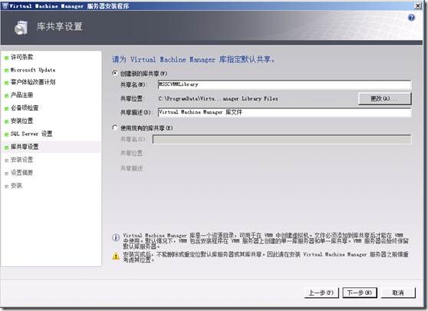The image size is (428, 311).
Task: Select 使用现有的库共享 radio button
Action: coord(115,127)
